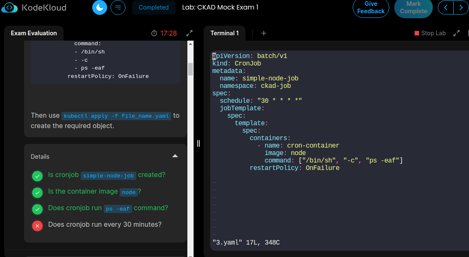
Task: Click the command line with ps -eaf in terminal
Action: point(334,160)
